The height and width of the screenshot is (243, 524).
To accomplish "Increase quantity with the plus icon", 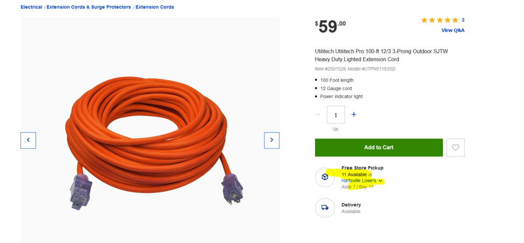I will pos(354,115).
